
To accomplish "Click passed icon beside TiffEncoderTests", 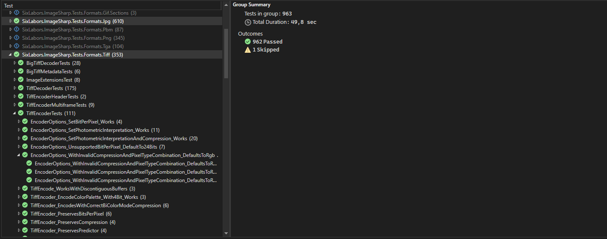I will point(21,113).
